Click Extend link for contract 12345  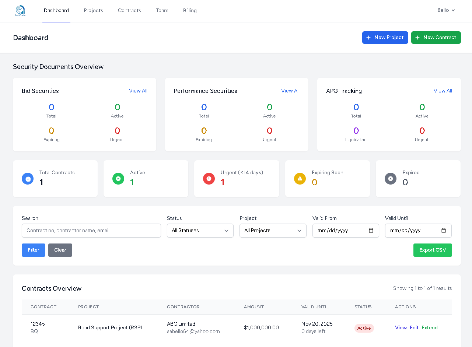click(x=430, y=328)
